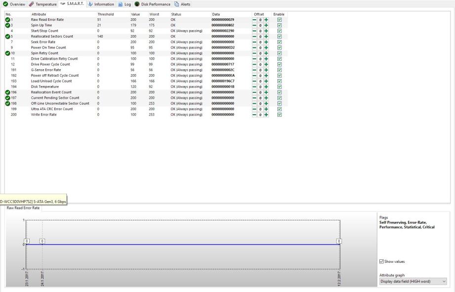The image size is (455, 292).
Task: Increase offset for Ultra ATA CRC Error Count
Action: (266, 109)
